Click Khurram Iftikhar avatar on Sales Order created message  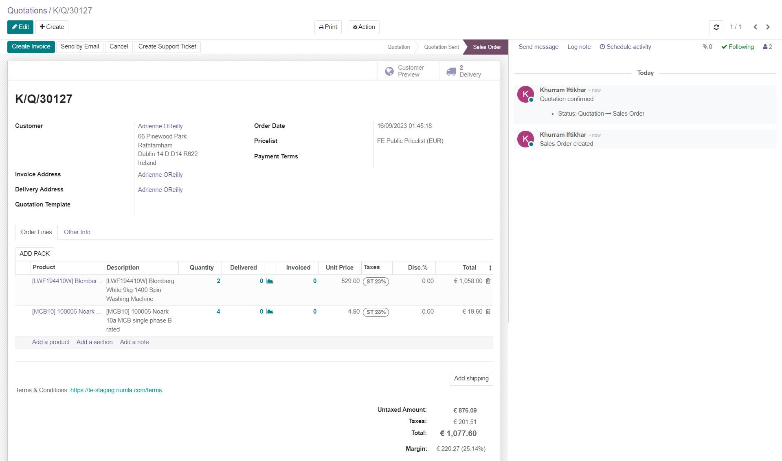(x=525, y=139)
